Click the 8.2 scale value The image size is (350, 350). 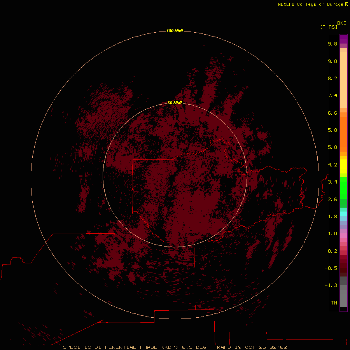click(x=332, y=78)
